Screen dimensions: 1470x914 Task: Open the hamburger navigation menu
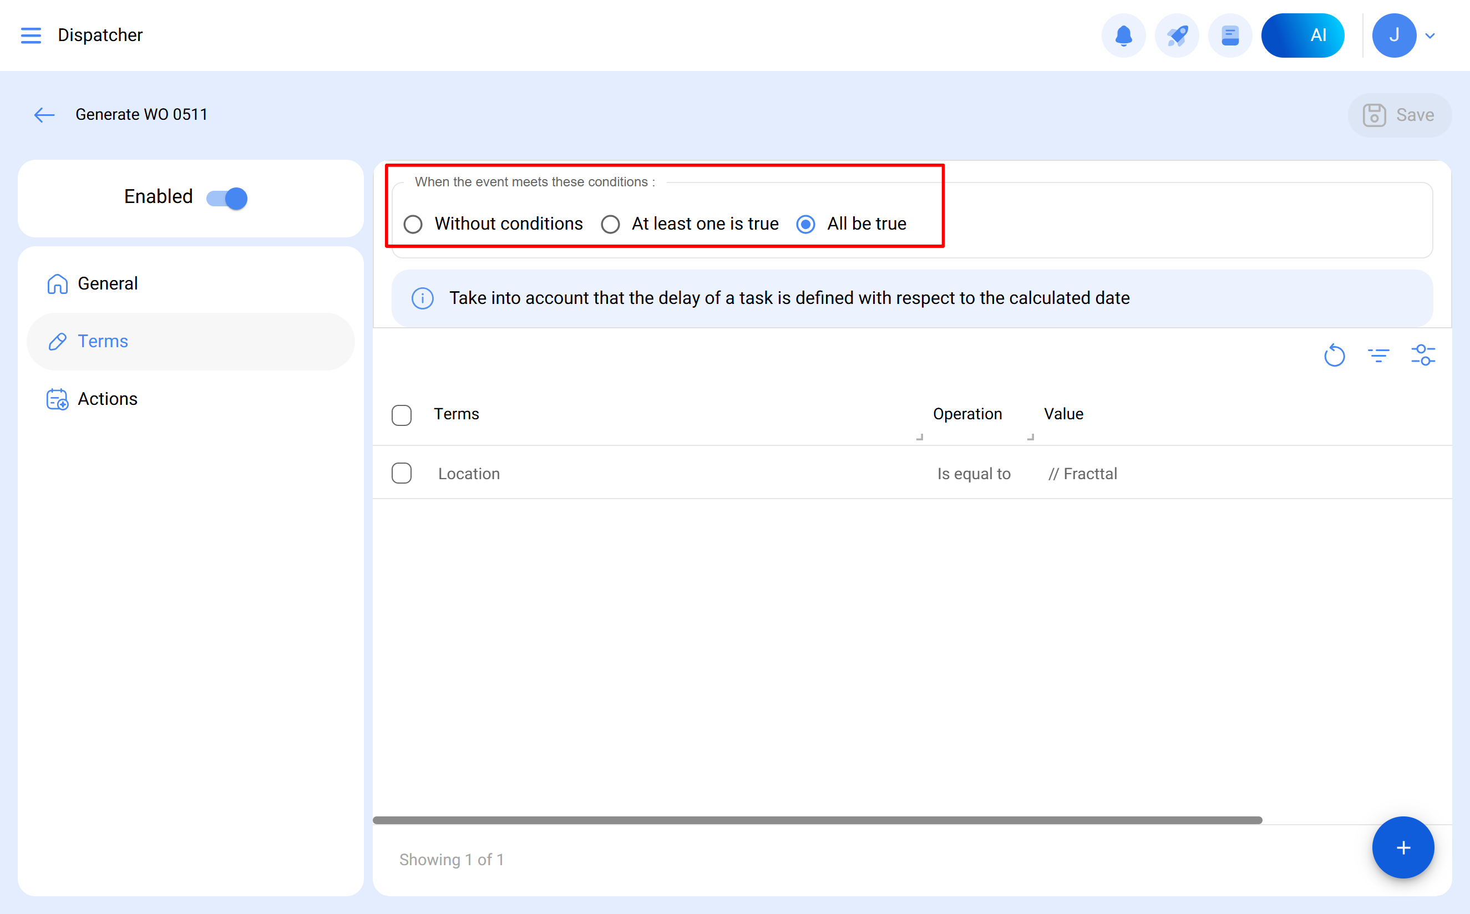point(31,35)
